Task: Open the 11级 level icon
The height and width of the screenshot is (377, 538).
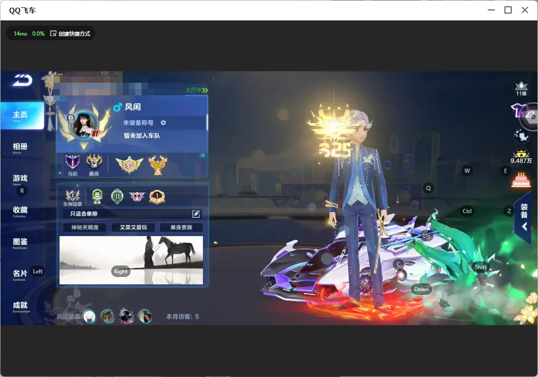Action: coord(521,88)
